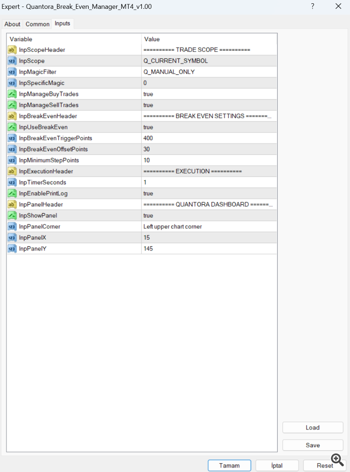The image size is (350, 472).
Task: Click the integer icon beside InpPanelX
Action: 12,237
